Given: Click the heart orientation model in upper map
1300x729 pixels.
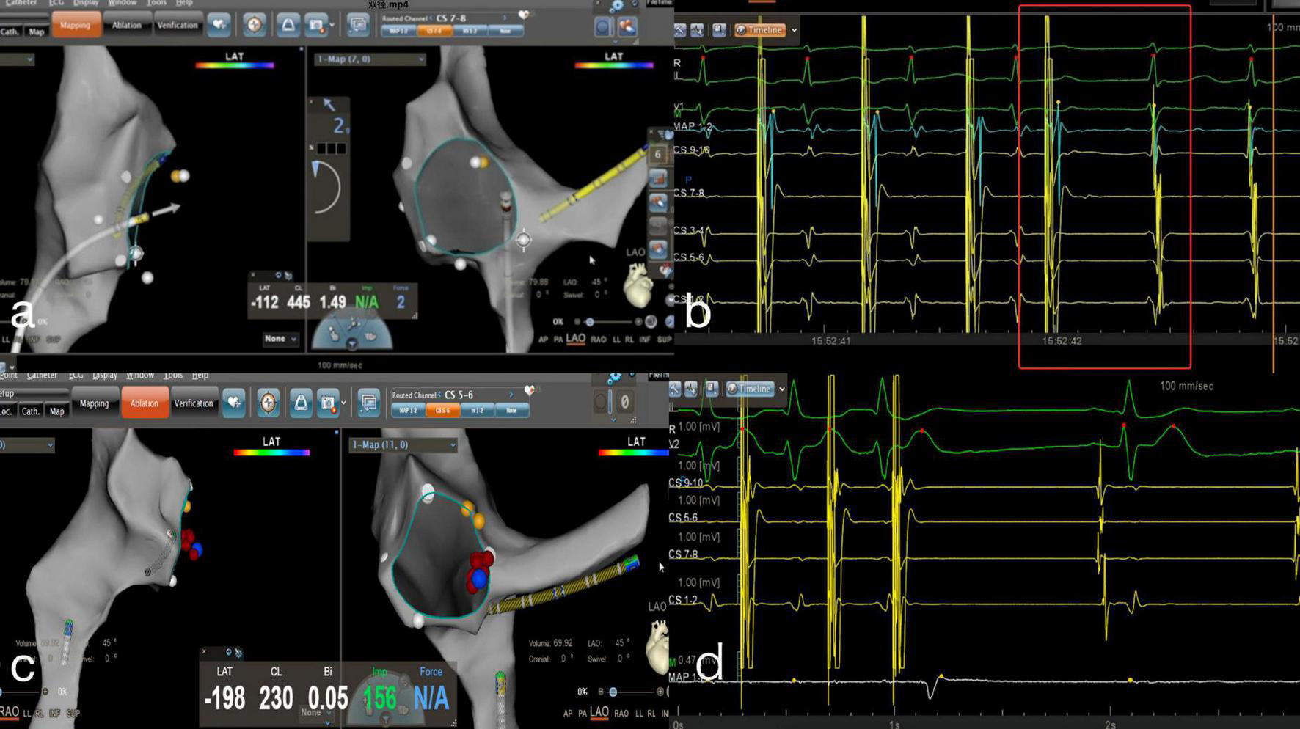Looking at the screenshot, I should 637,285.
